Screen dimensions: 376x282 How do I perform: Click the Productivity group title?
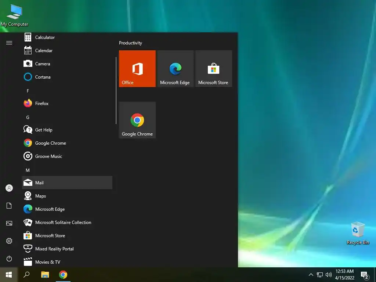pyautogui.click(x=130, y=43)
